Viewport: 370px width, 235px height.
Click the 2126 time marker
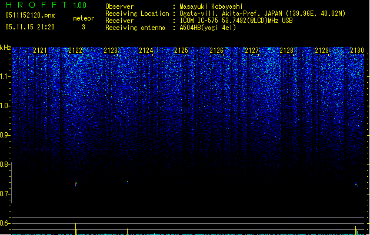point(216,51)
